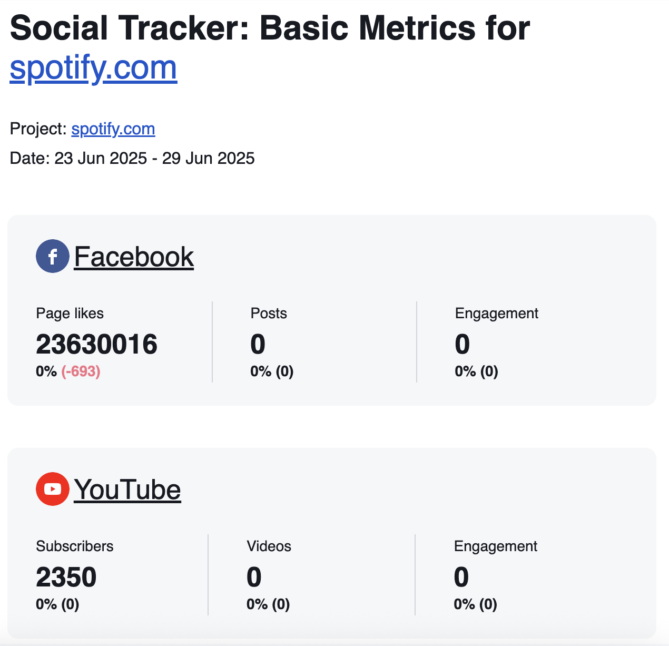Click the Engagement label in the YouTube card
This screenshot has height=646, width=669.
coord(495,546)
